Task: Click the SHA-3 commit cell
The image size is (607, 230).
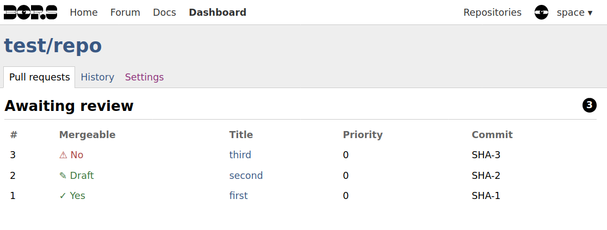Action: point(486,155)
